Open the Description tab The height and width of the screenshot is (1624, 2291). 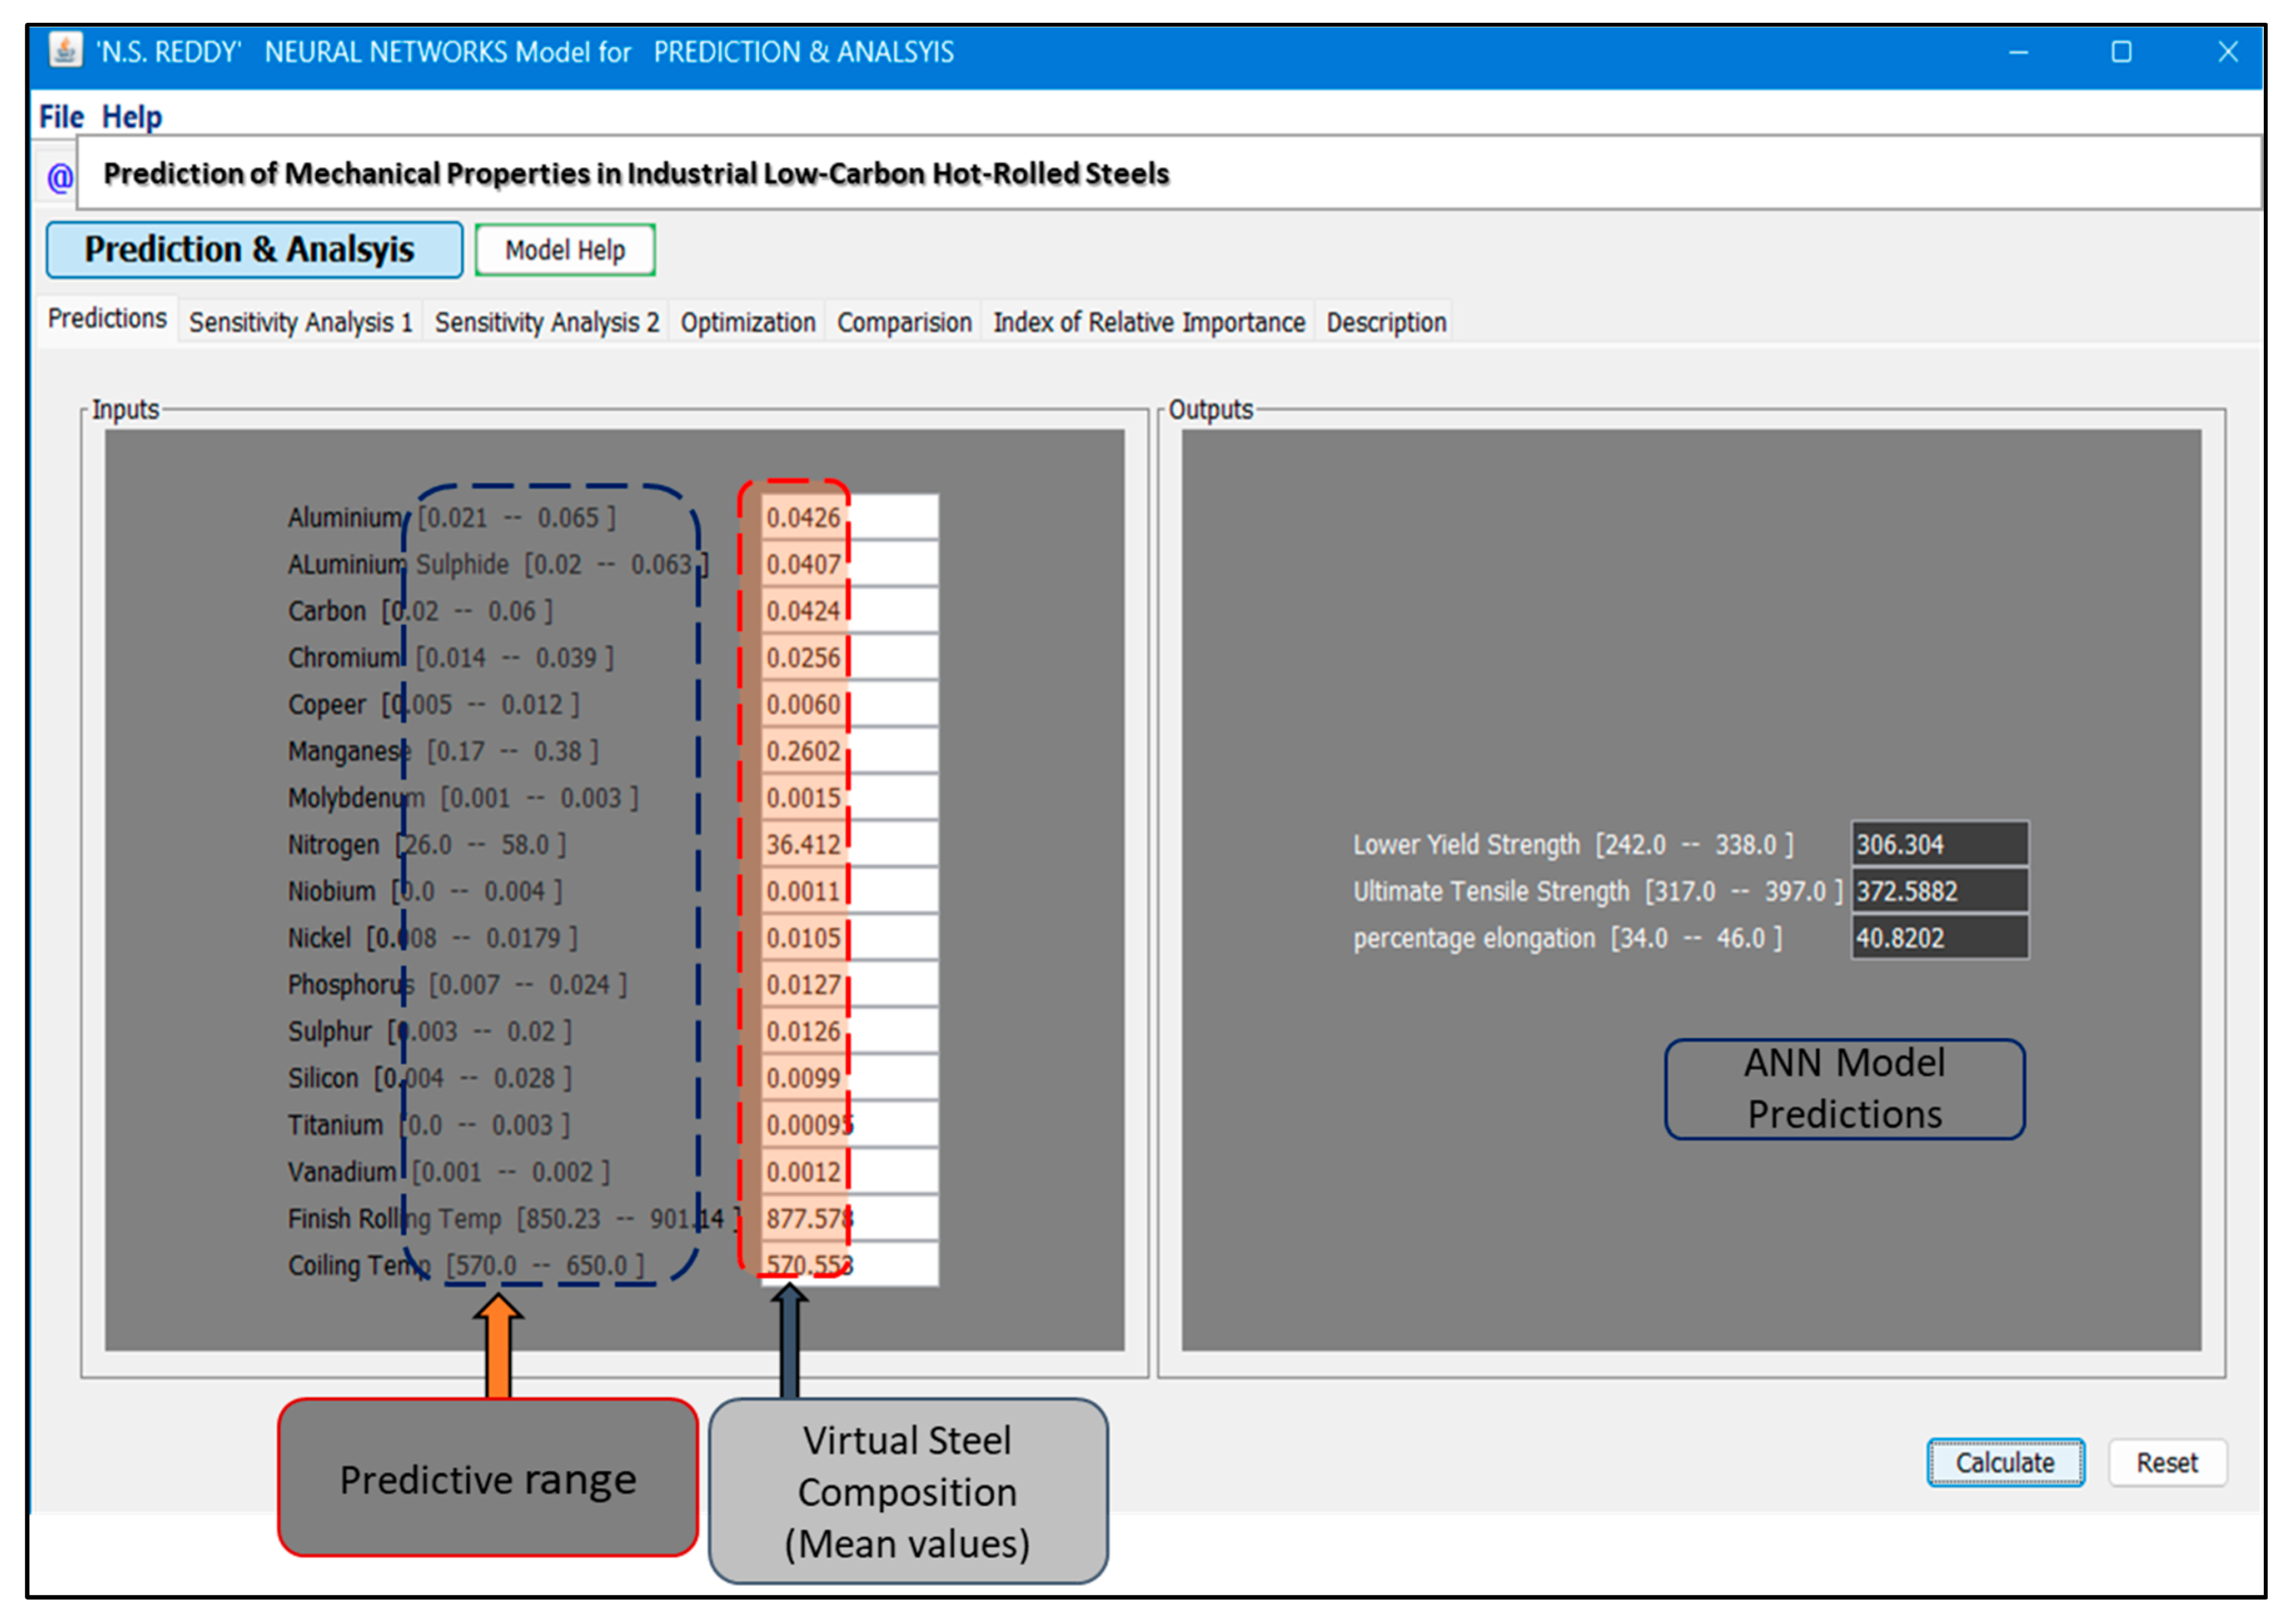click(1385, 322)
